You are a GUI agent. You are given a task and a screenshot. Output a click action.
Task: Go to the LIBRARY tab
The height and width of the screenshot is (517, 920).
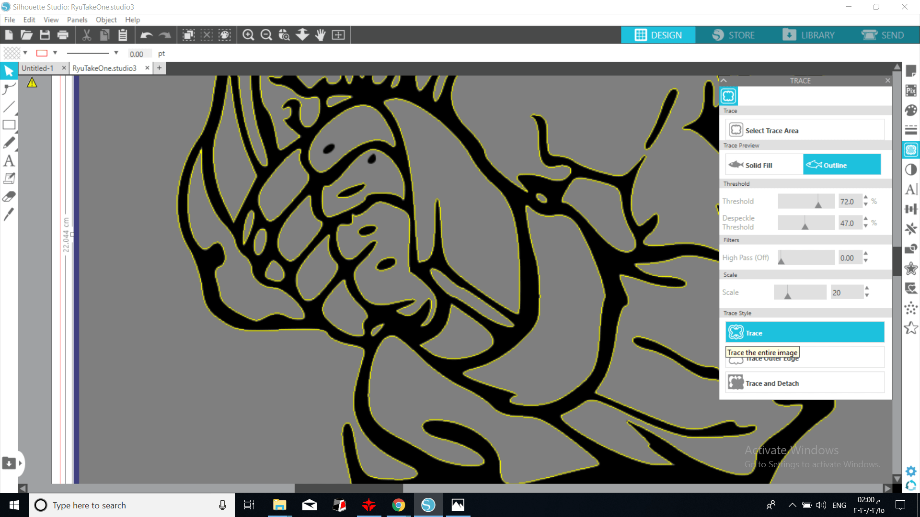pyautogui.click(x=808, y=35)
